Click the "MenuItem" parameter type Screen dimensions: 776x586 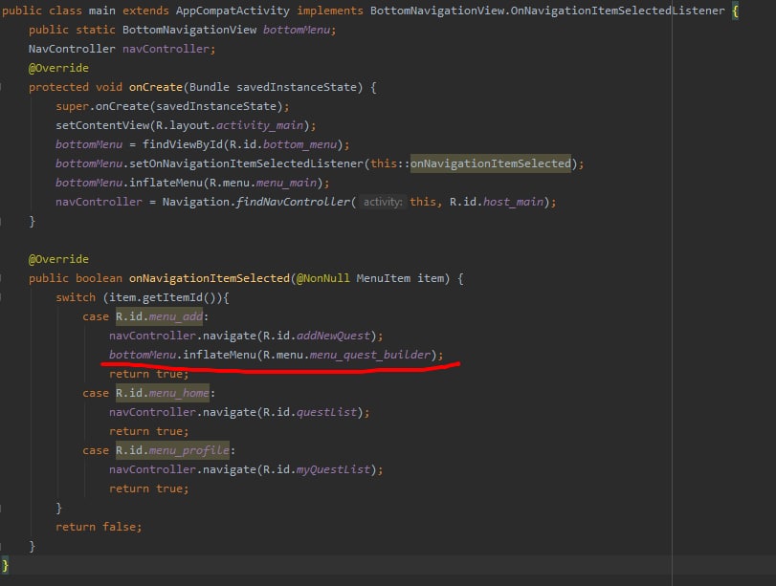[x=383, y=278]
